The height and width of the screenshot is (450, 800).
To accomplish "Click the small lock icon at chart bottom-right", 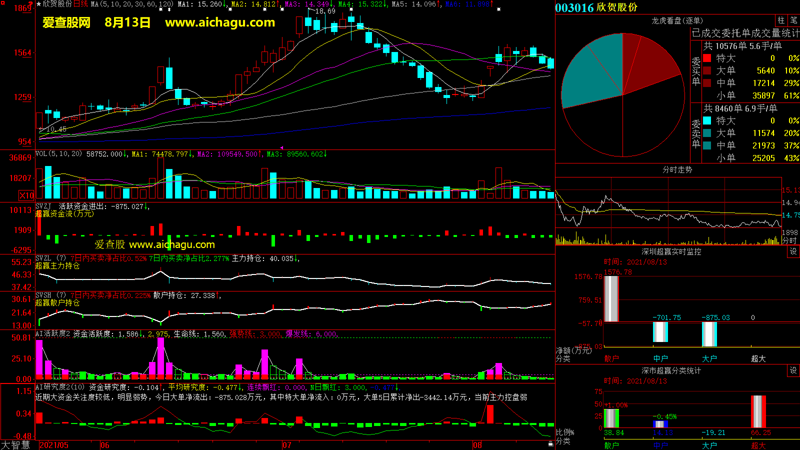I will tap(550, 443).
